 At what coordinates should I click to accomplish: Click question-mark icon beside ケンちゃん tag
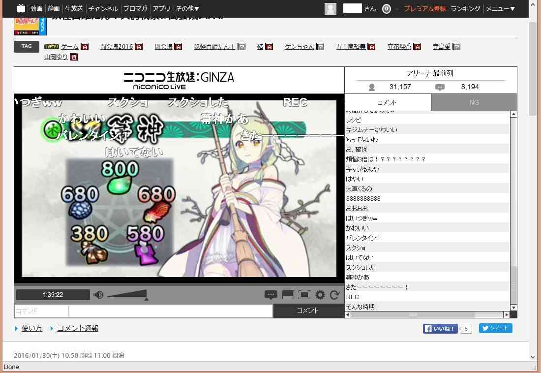[x=320, y=47]
